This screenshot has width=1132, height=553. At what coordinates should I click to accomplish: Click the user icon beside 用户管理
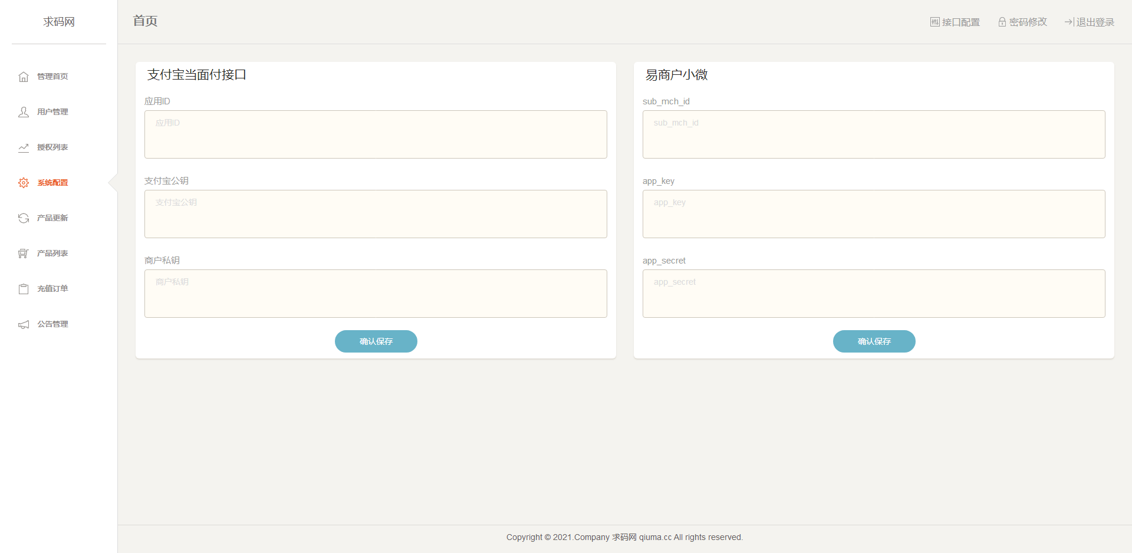(24, 112)
